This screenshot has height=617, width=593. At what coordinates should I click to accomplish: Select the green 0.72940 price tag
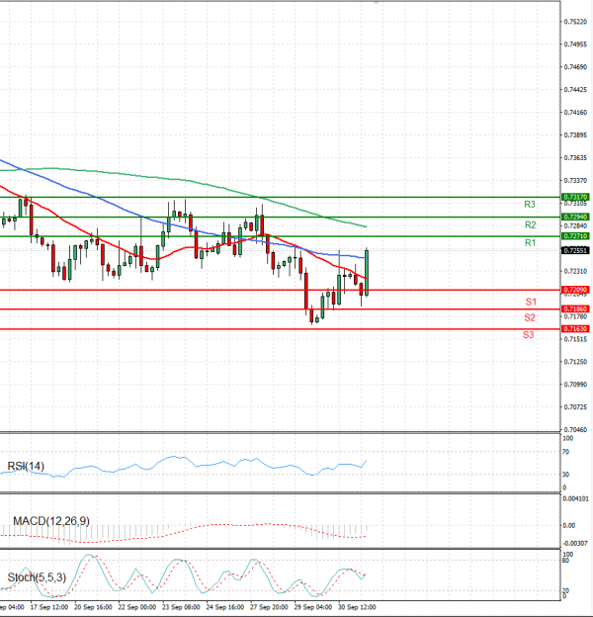(x=575, y=217)
